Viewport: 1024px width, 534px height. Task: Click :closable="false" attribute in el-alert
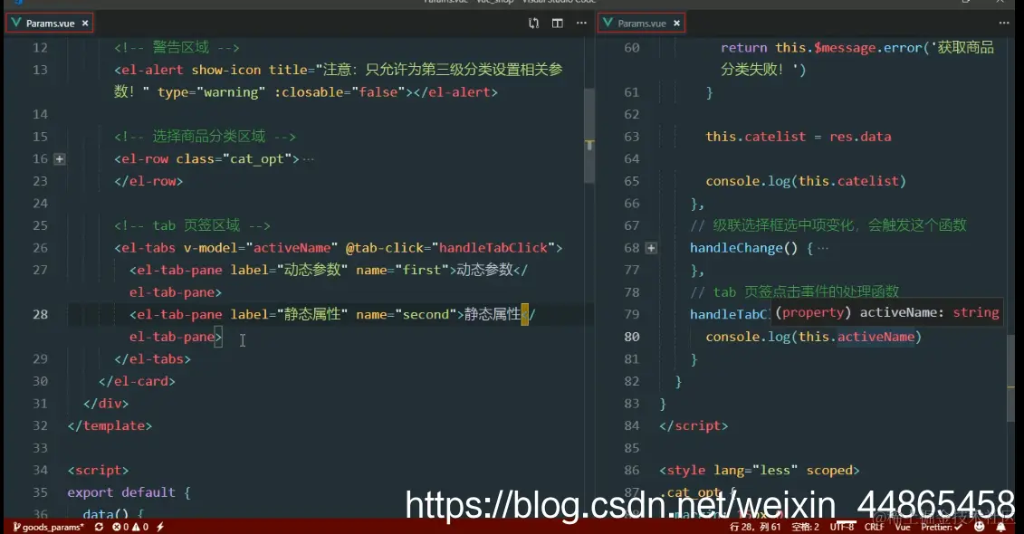340,92
